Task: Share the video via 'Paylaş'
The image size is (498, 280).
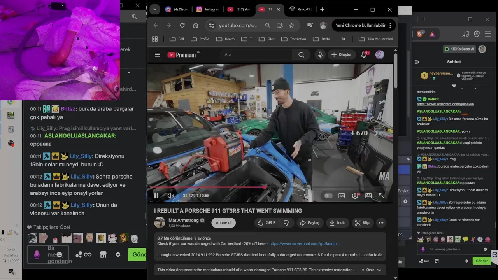Action: [310, 223]
